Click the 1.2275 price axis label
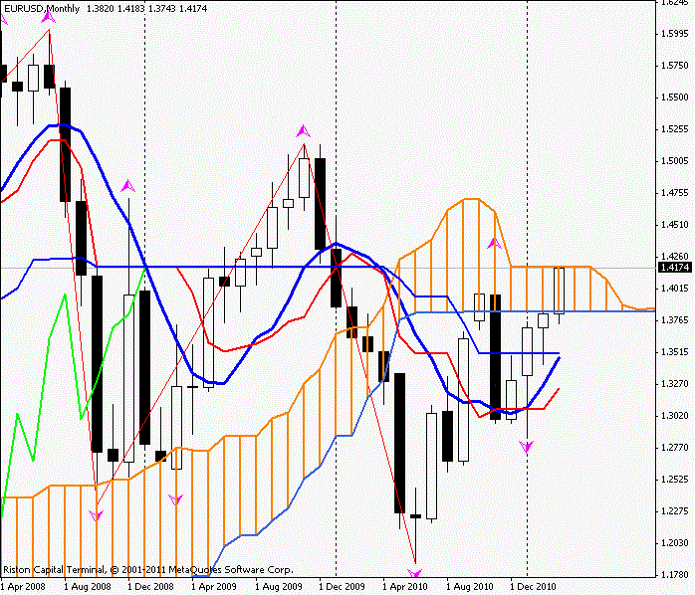The width and height of the screenshot is (695, 595). point(675,511)
